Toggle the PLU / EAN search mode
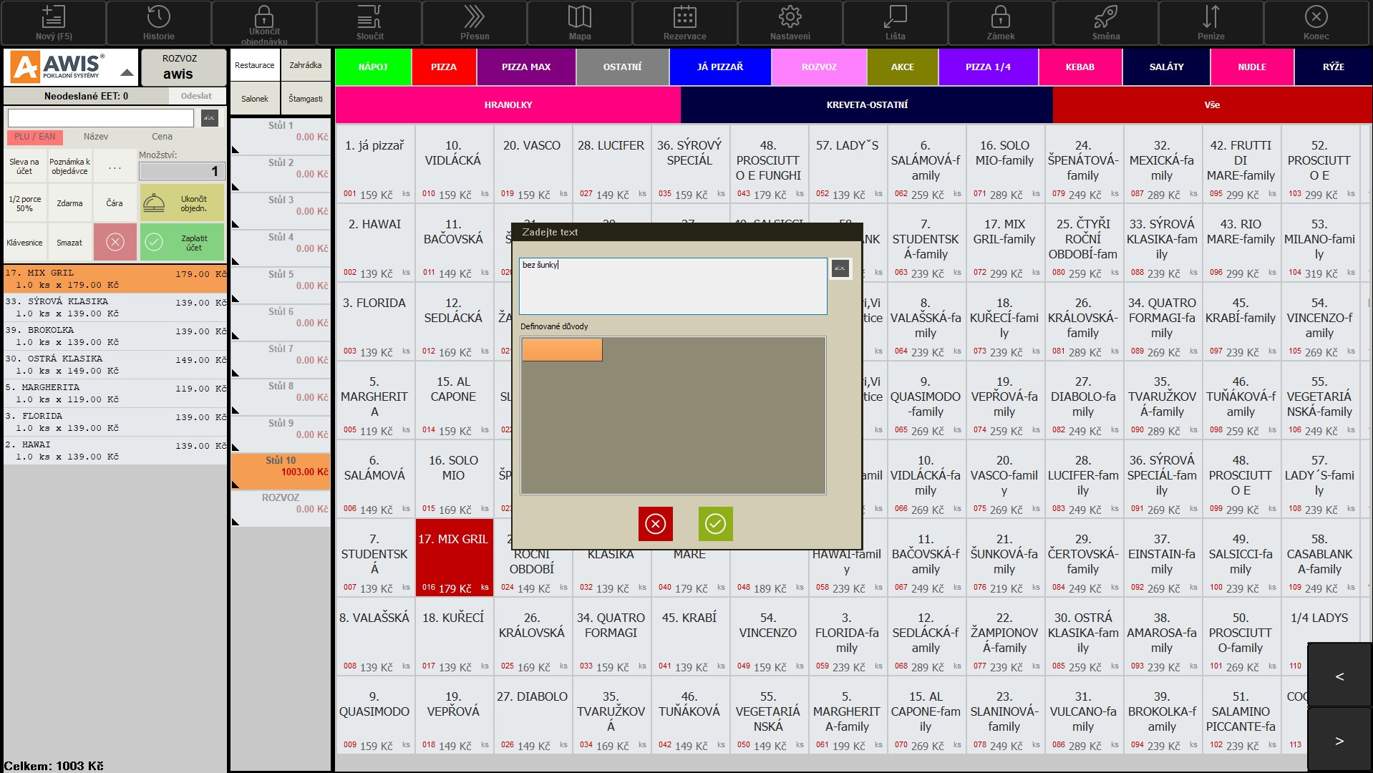Viewport: 1373px width, 773px height. [35, 137]
